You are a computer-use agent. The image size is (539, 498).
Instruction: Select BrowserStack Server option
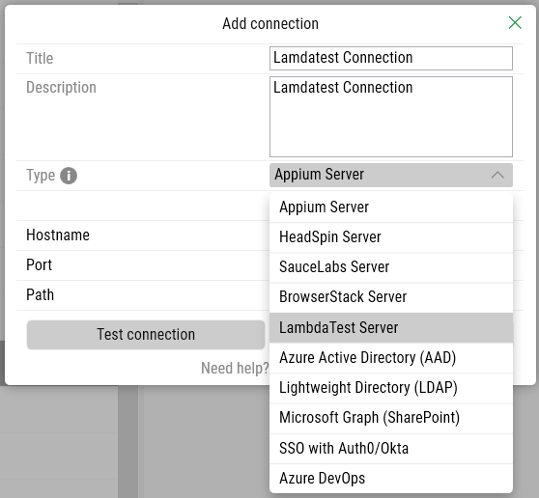391,297
